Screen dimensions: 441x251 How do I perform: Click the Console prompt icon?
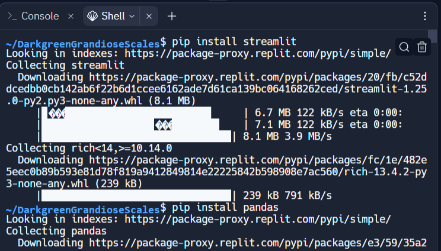click(x=11, y=16)
